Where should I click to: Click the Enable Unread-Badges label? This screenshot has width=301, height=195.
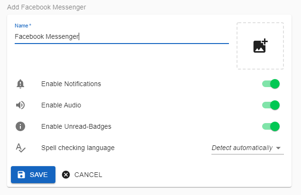(76, 126)
